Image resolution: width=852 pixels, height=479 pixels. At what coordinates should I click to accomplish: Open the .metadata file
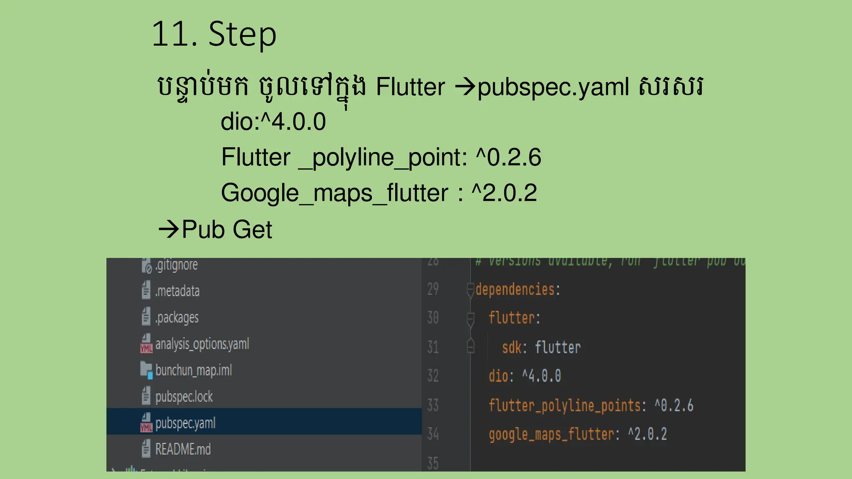177,291
